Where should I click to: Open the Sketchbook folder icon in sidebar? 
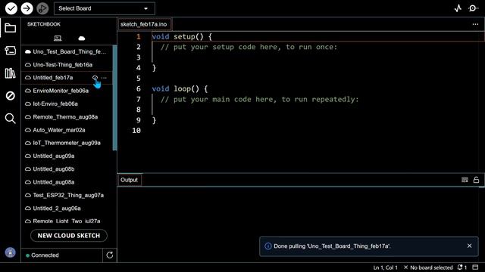pyautogui.click(x=10, y=28)
